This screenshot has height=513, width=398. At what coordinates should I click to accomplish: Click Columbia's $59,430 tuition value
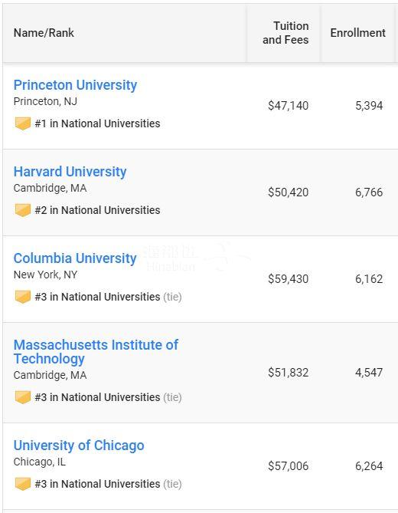coord(288,279)
